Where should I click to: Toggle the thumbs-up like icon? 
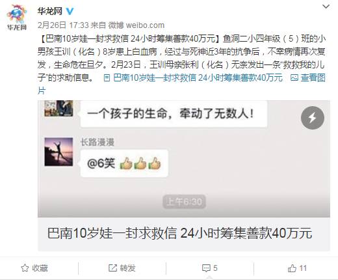point(292,268)
